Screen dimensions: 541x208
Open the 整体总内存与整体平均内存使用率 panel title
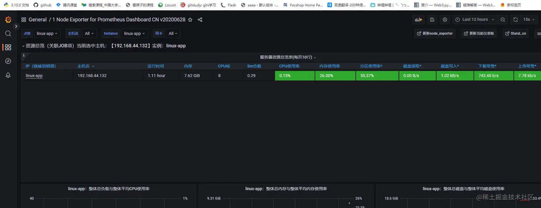pyautogui.click(x=286, y=188)
